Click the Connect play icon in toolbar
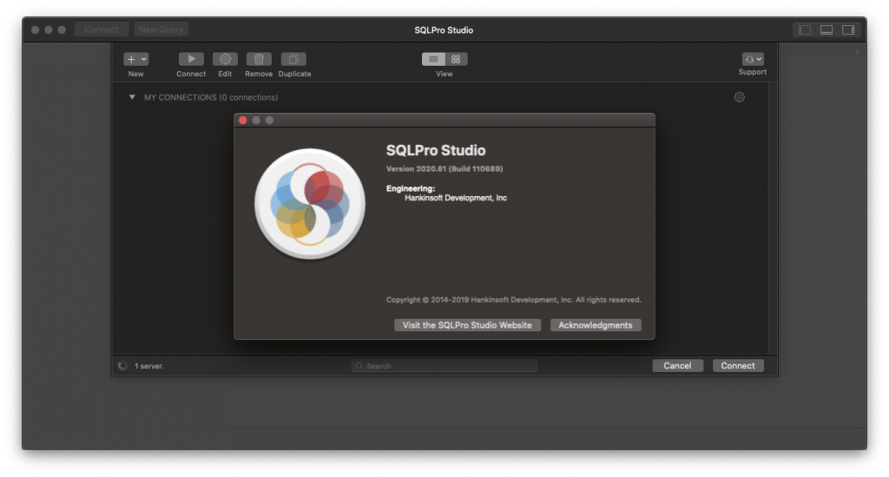The height and width of the screenshot is (477, 889). [191, 59]
